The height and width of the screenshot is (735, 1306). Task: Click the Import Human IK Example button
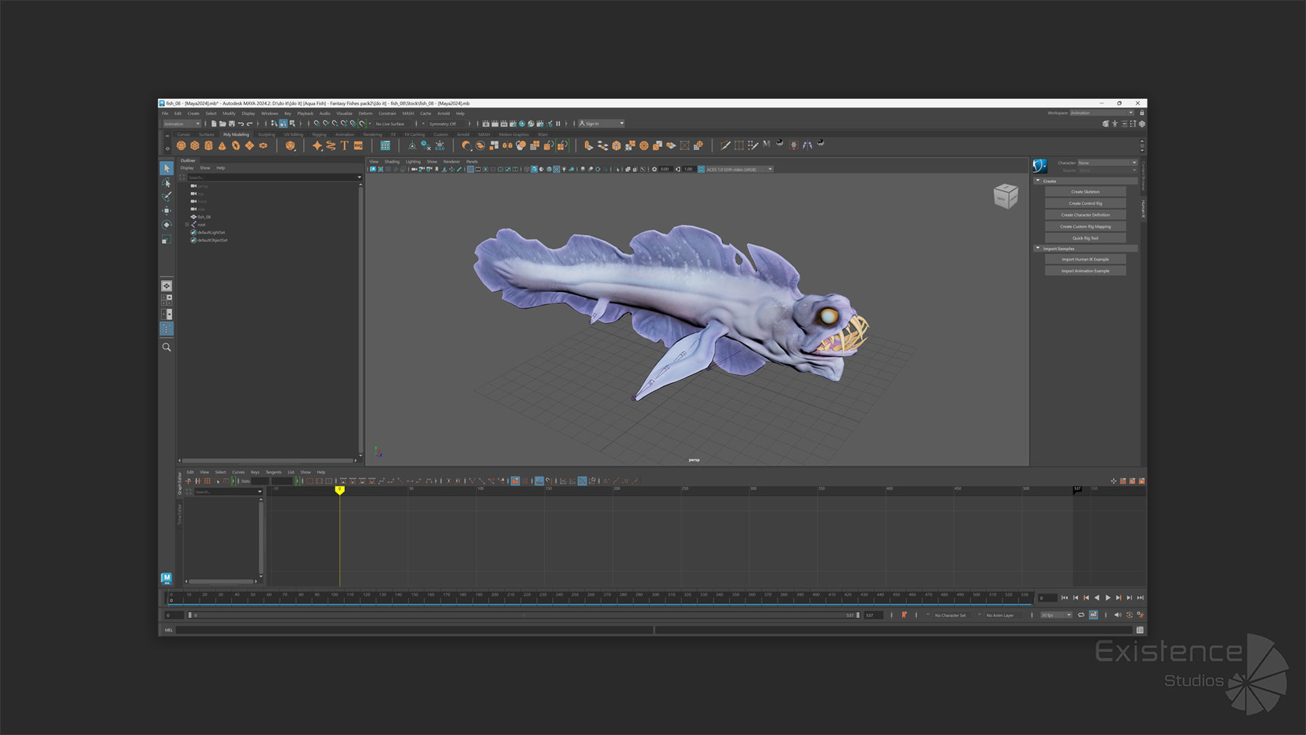click(x=1085, y=259)
